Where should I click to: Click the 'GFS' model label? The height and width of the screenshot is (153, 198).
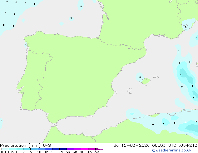[47, 146]
